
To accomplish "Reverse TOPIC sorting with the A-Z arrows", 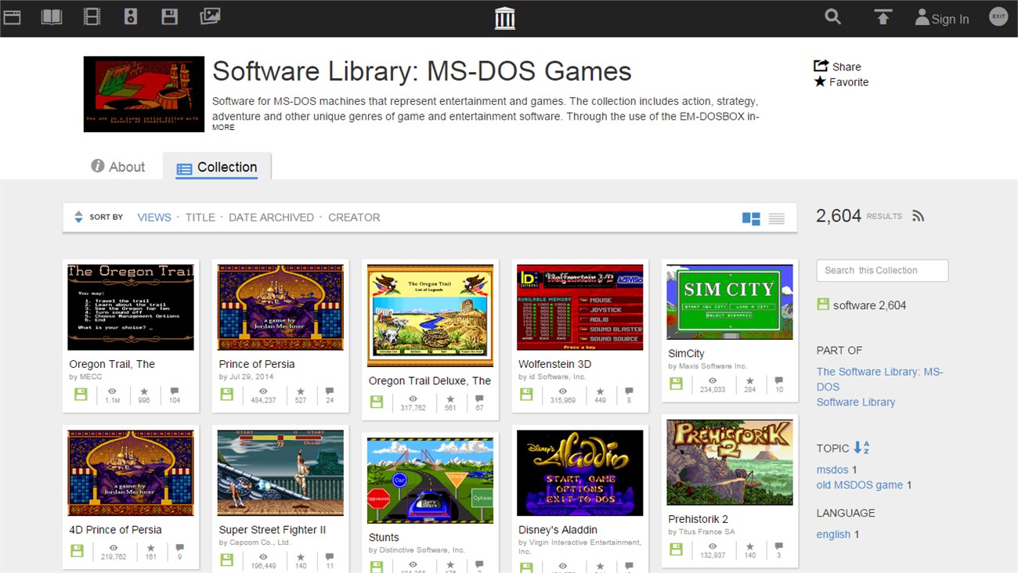I will coord(861,448).
